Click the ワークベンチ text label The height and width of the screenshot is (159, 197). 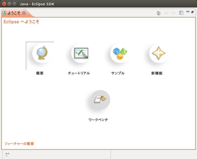[x=98, y=120]
